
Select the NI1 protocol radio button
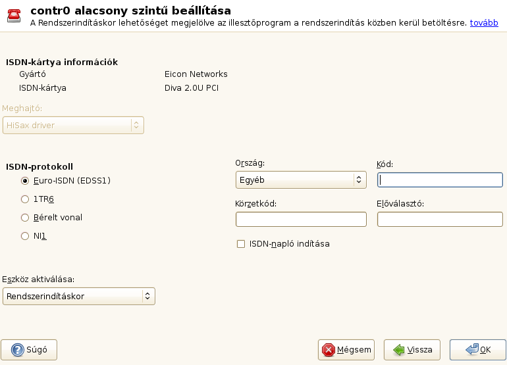coord(26,235)
